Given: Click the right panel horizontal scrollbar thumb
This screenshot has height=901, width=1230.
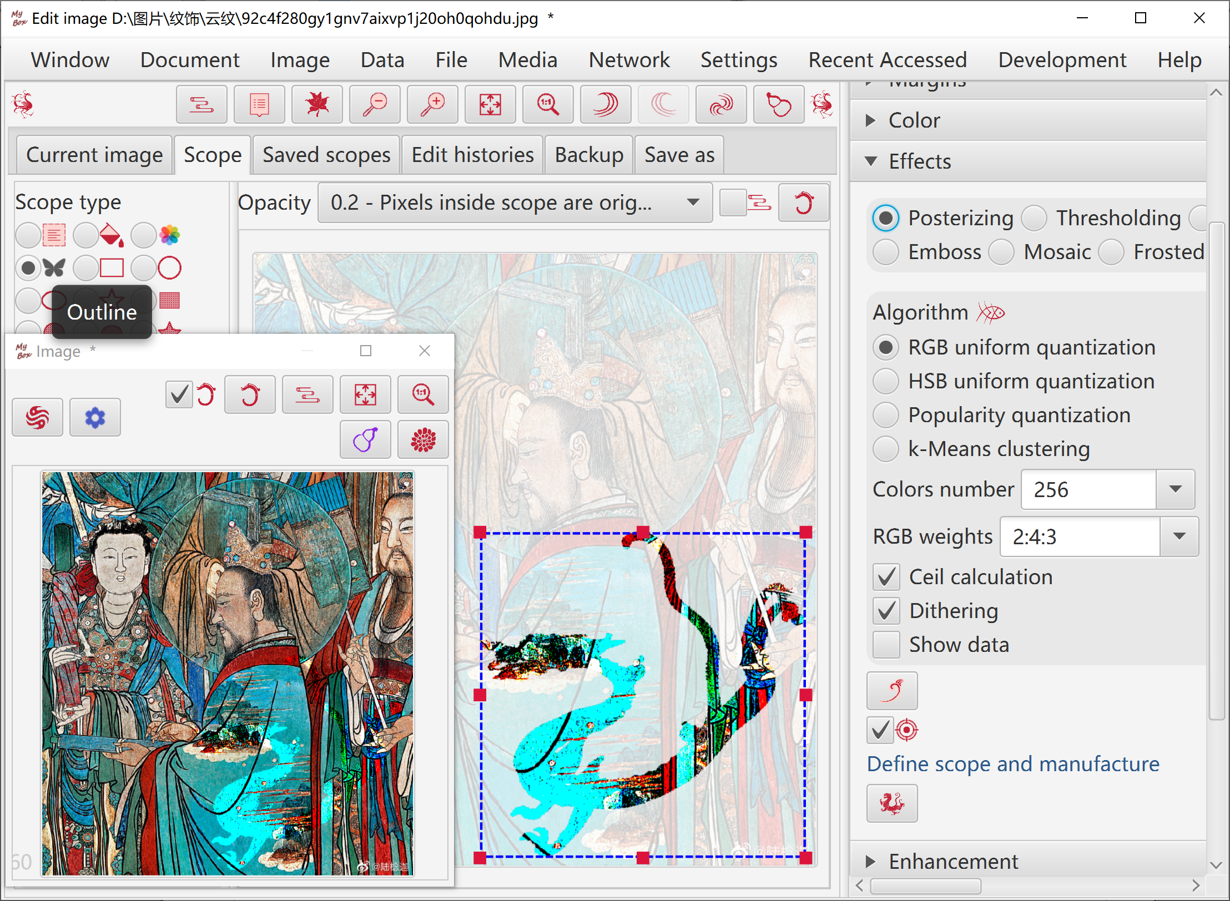Looking at the screenshot, I should click(925, 886).
